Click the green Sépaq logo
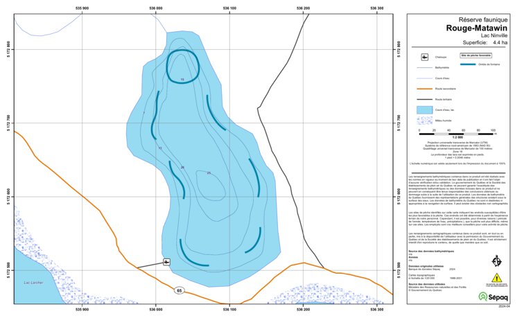Viewport: 524px width, 318px height. click(494, 297)
